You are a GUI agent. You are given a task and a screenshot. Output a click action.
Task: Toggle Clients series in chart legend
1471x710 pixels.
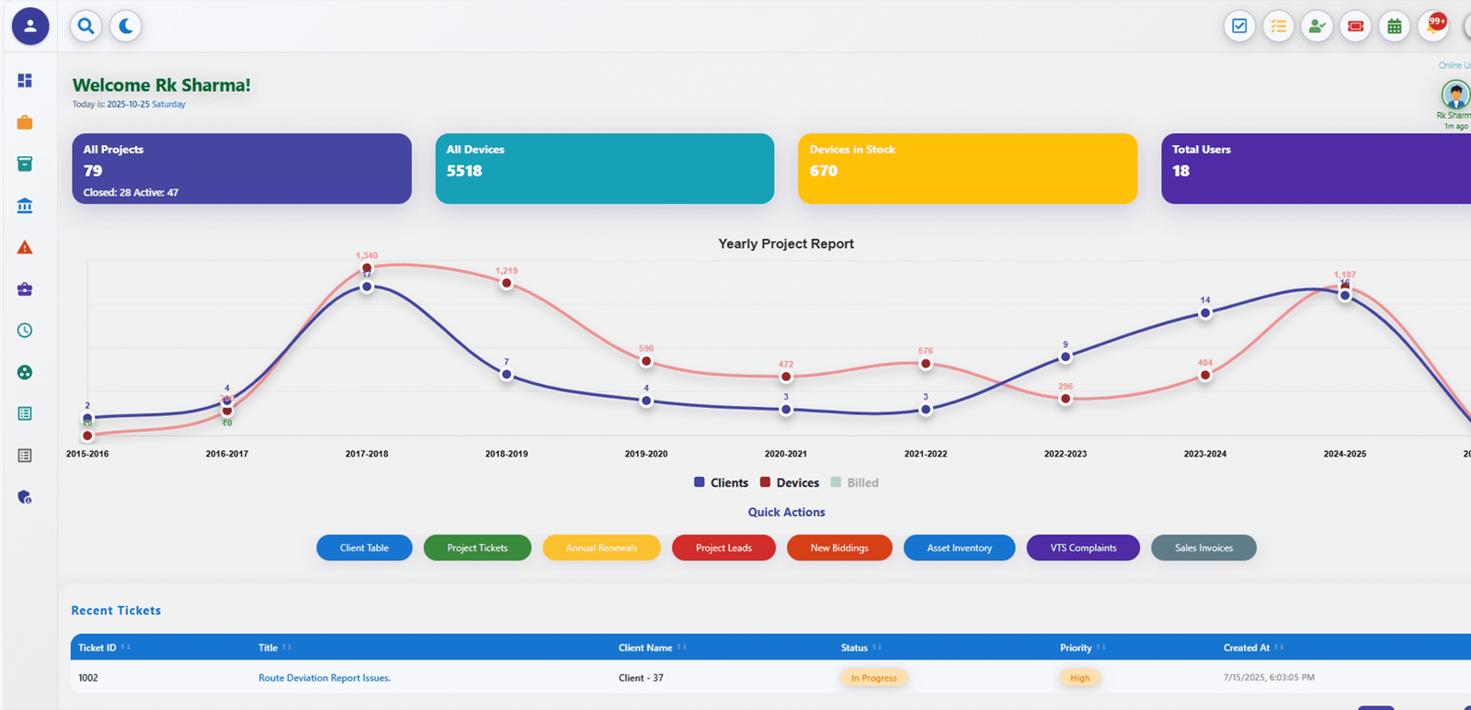point(721,482)
